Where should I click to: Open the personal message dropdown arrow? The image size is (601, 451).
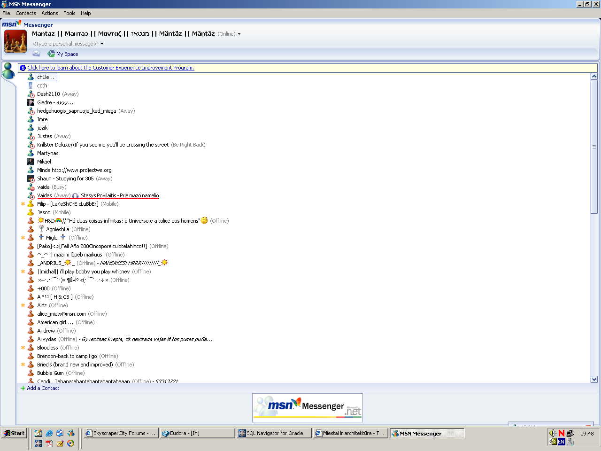click(x=102, y=44)
